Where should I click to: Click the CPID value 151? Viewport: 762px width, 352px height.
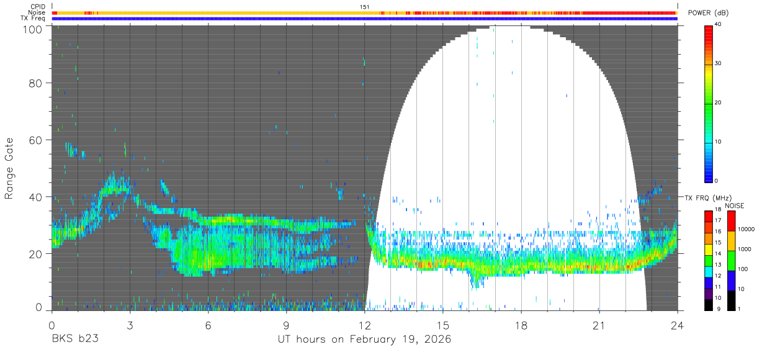click(365, 7)
